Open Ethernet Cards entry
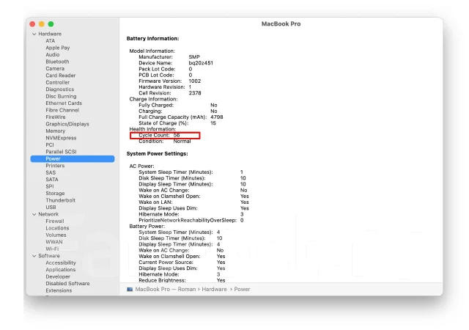 point(64,103)
